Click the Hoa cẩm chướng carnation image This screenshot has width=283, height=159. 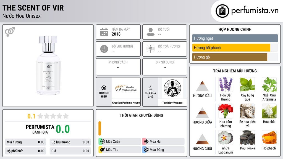[x=226, y=111]
